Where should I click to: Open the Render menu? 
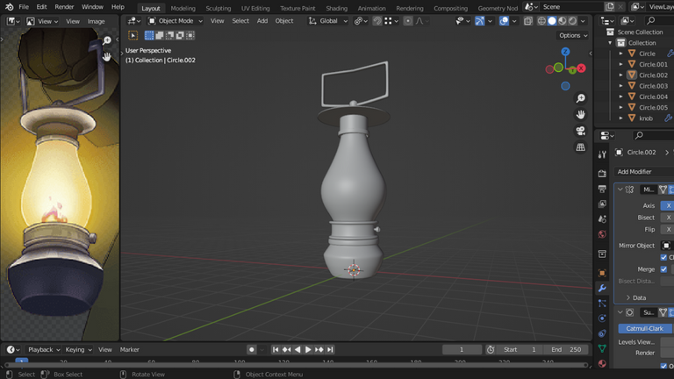(x=64, y=7)
